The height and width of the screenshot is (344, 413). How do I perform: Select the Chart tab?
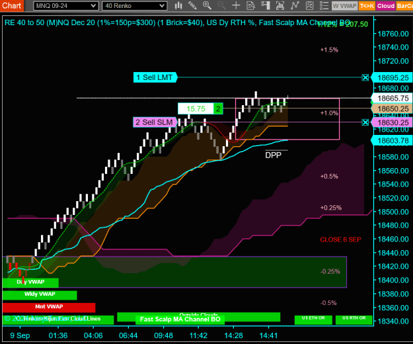(12, 5)
